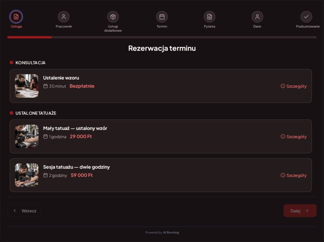Open the Pytania document step icon

(x=210, y=17)
